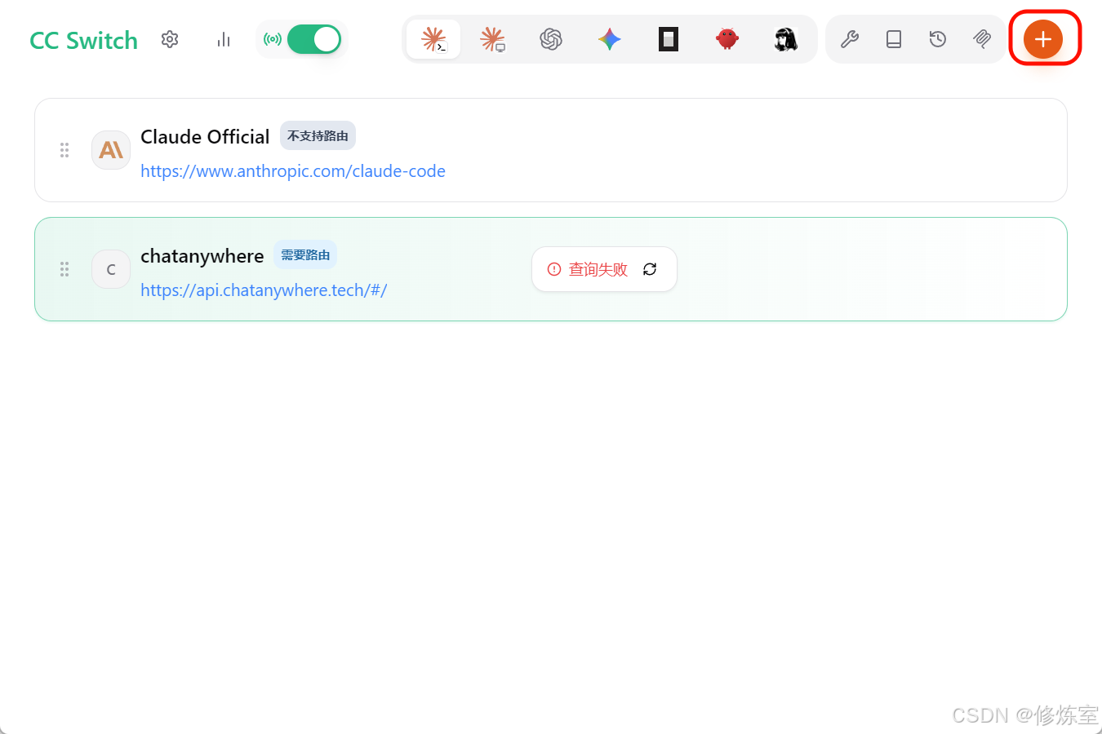Screen dimensions: 1102x734
Task: Open the settings gear next to CC Switch
Action: [x=170, y=39]
